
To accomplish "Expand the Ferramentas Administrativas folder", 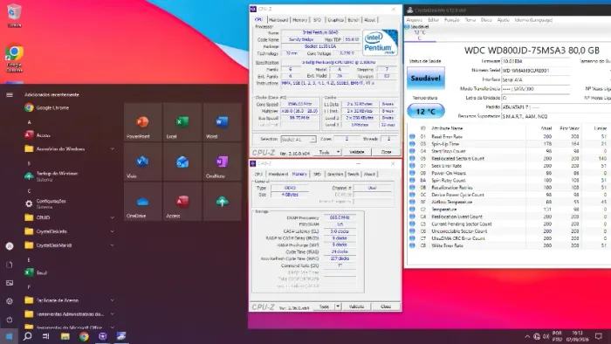I will [x=70, y=314].
